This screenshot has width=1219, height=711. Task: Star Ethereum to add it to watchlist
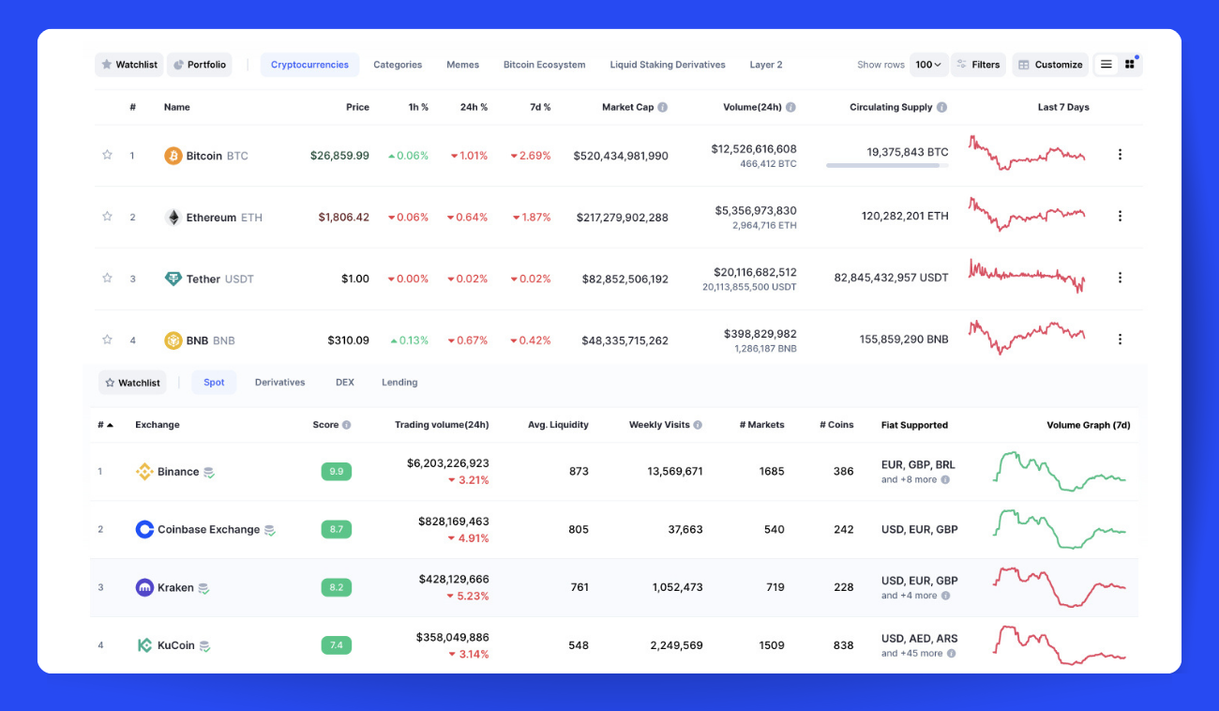(x=107, y=217)
